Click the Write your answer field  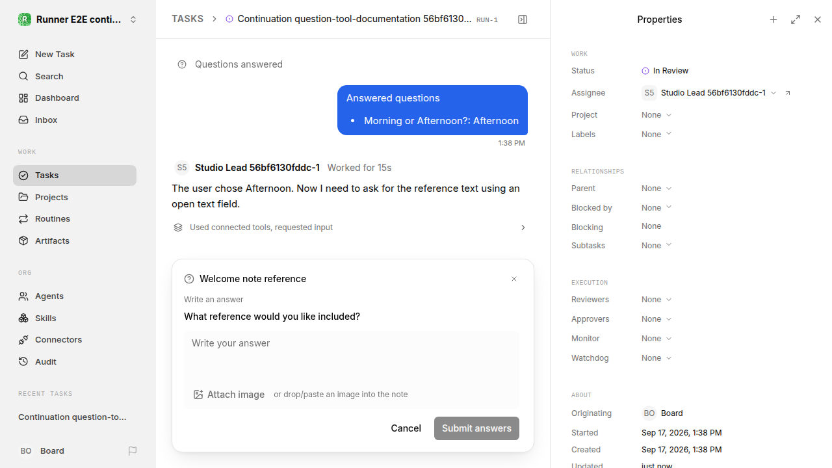point(351,355)
